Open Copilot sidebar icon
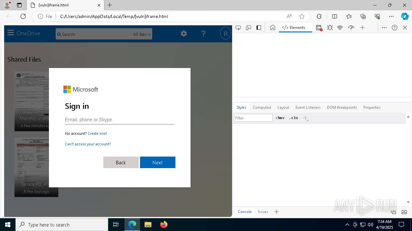Screen dimensions: 412x231 (405, 16)
